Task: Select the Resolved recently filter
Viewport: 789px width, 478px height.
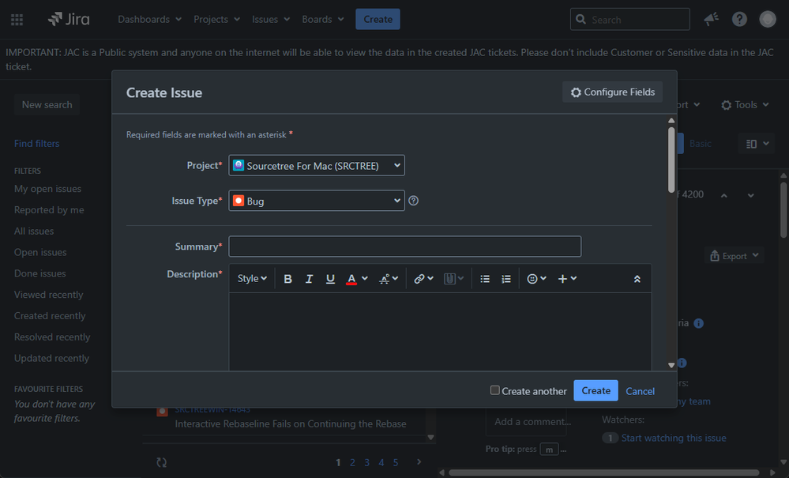Action: click(x=52, y=337)
